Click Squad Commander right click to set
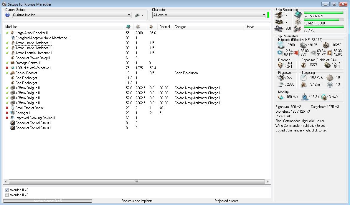Screen dimensions: 350x205 pyautogui.click(x=301, y=130)
